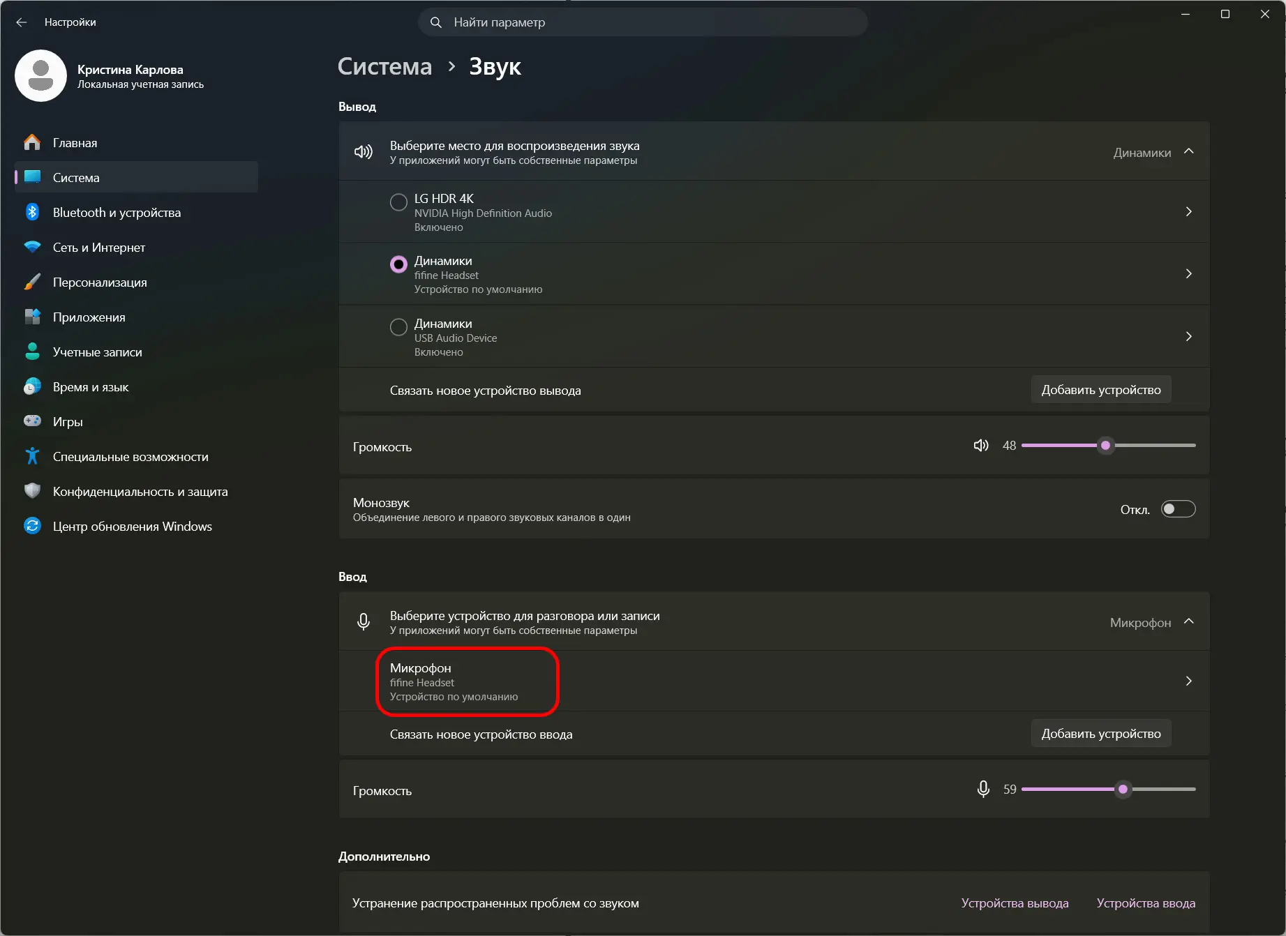The image size is (1286, 936).
Task: Open fifine Headset microphone properties chevron
Action: (1189, 681)
